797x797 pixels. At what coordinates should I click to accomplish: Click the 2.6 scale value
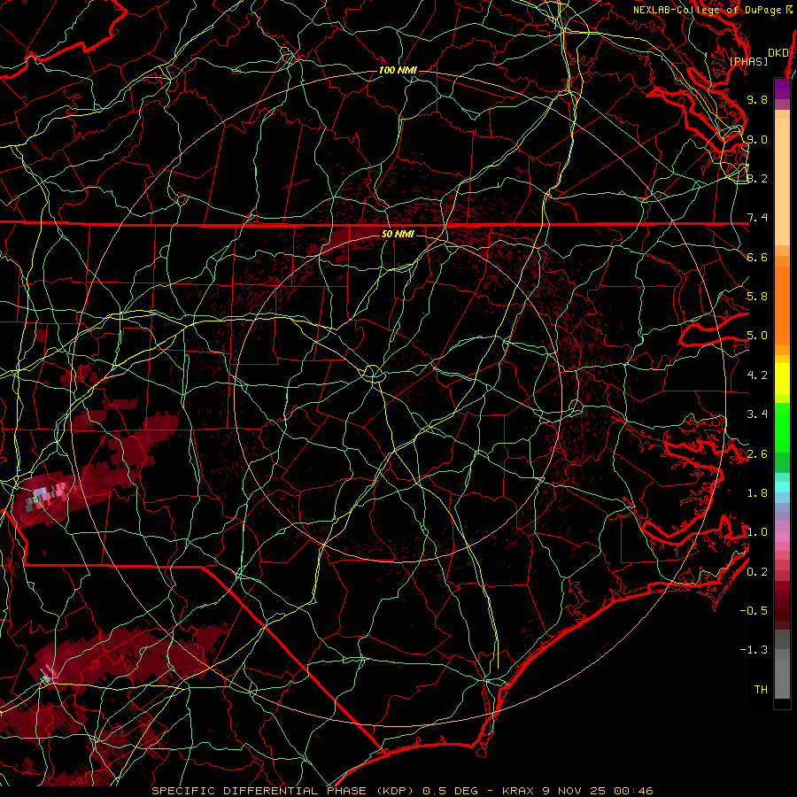point(757,454)
